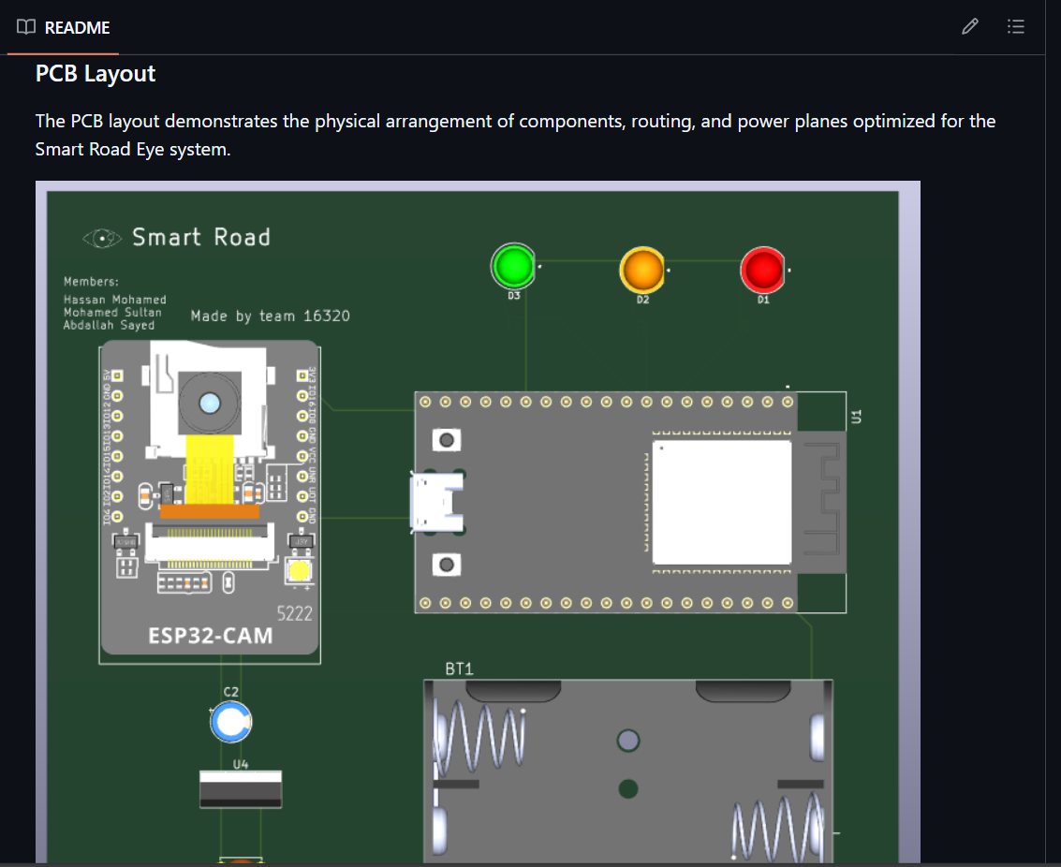Click the README tab label
This screenshot has width=1061, height=867.
click(77, 28)
